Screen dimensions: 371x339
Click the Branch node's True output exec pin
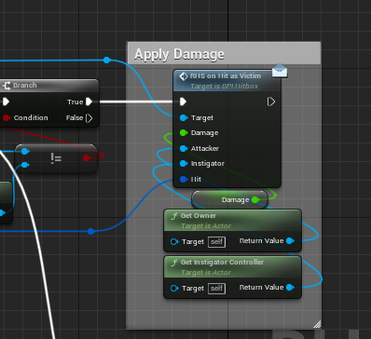pos(89,102)
